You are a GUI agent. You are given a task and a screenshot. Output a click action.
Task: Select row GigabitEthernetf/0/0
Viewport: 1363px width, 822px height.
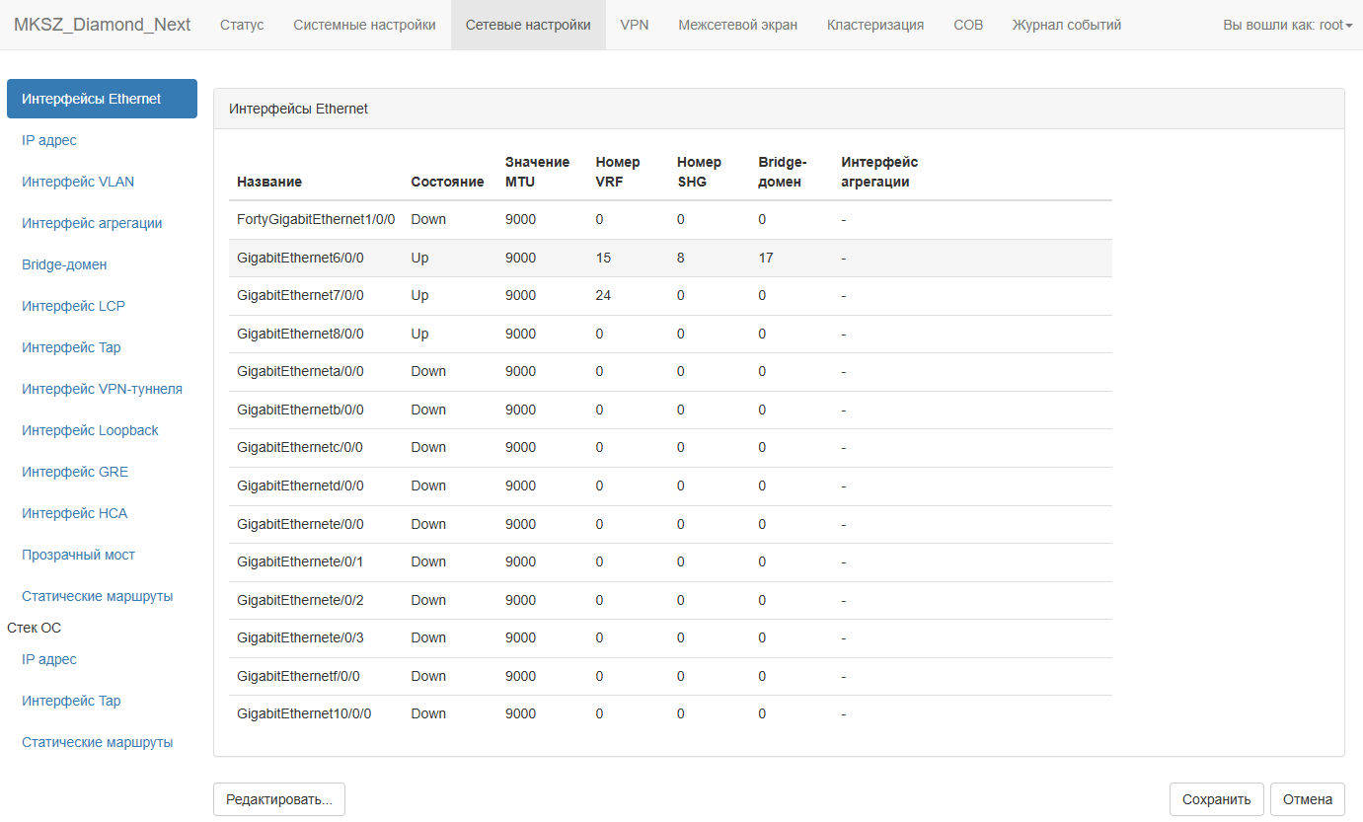670,676
